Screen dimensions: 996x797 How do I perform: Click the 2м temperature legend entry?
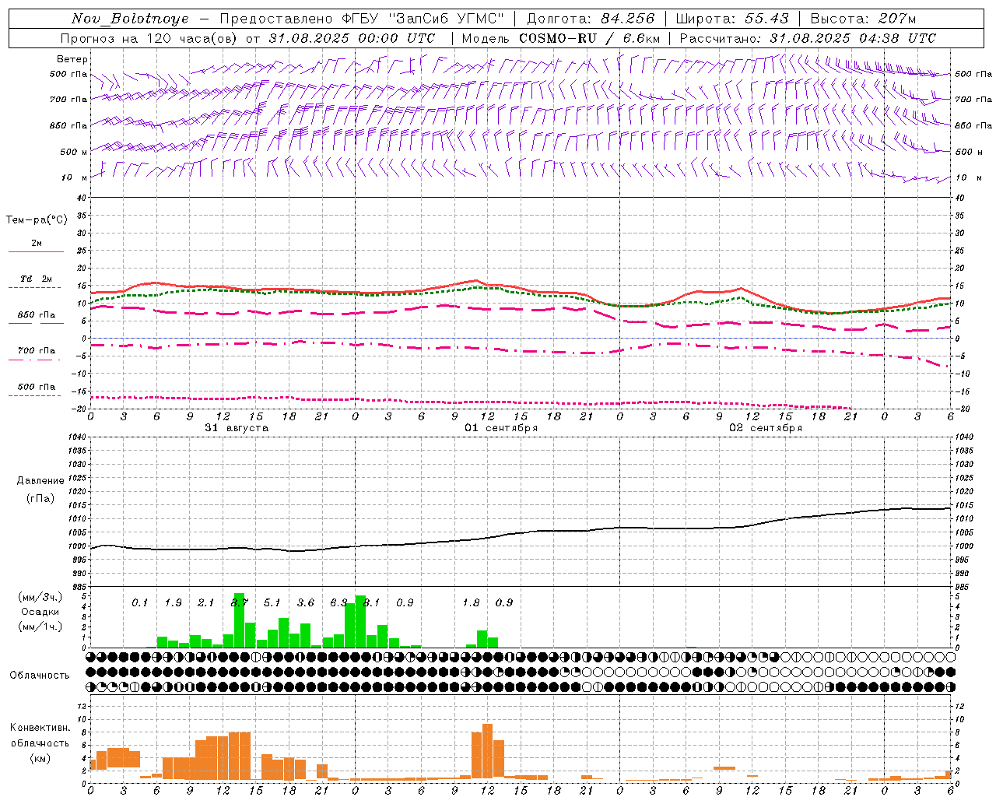[x=37, y=243]
